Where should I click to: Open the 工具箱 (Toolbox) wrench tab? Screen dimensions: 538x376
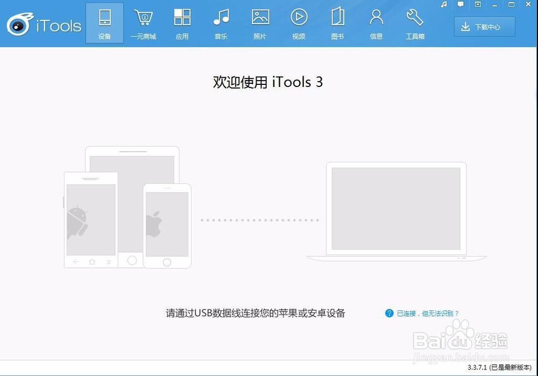point(415,23)
